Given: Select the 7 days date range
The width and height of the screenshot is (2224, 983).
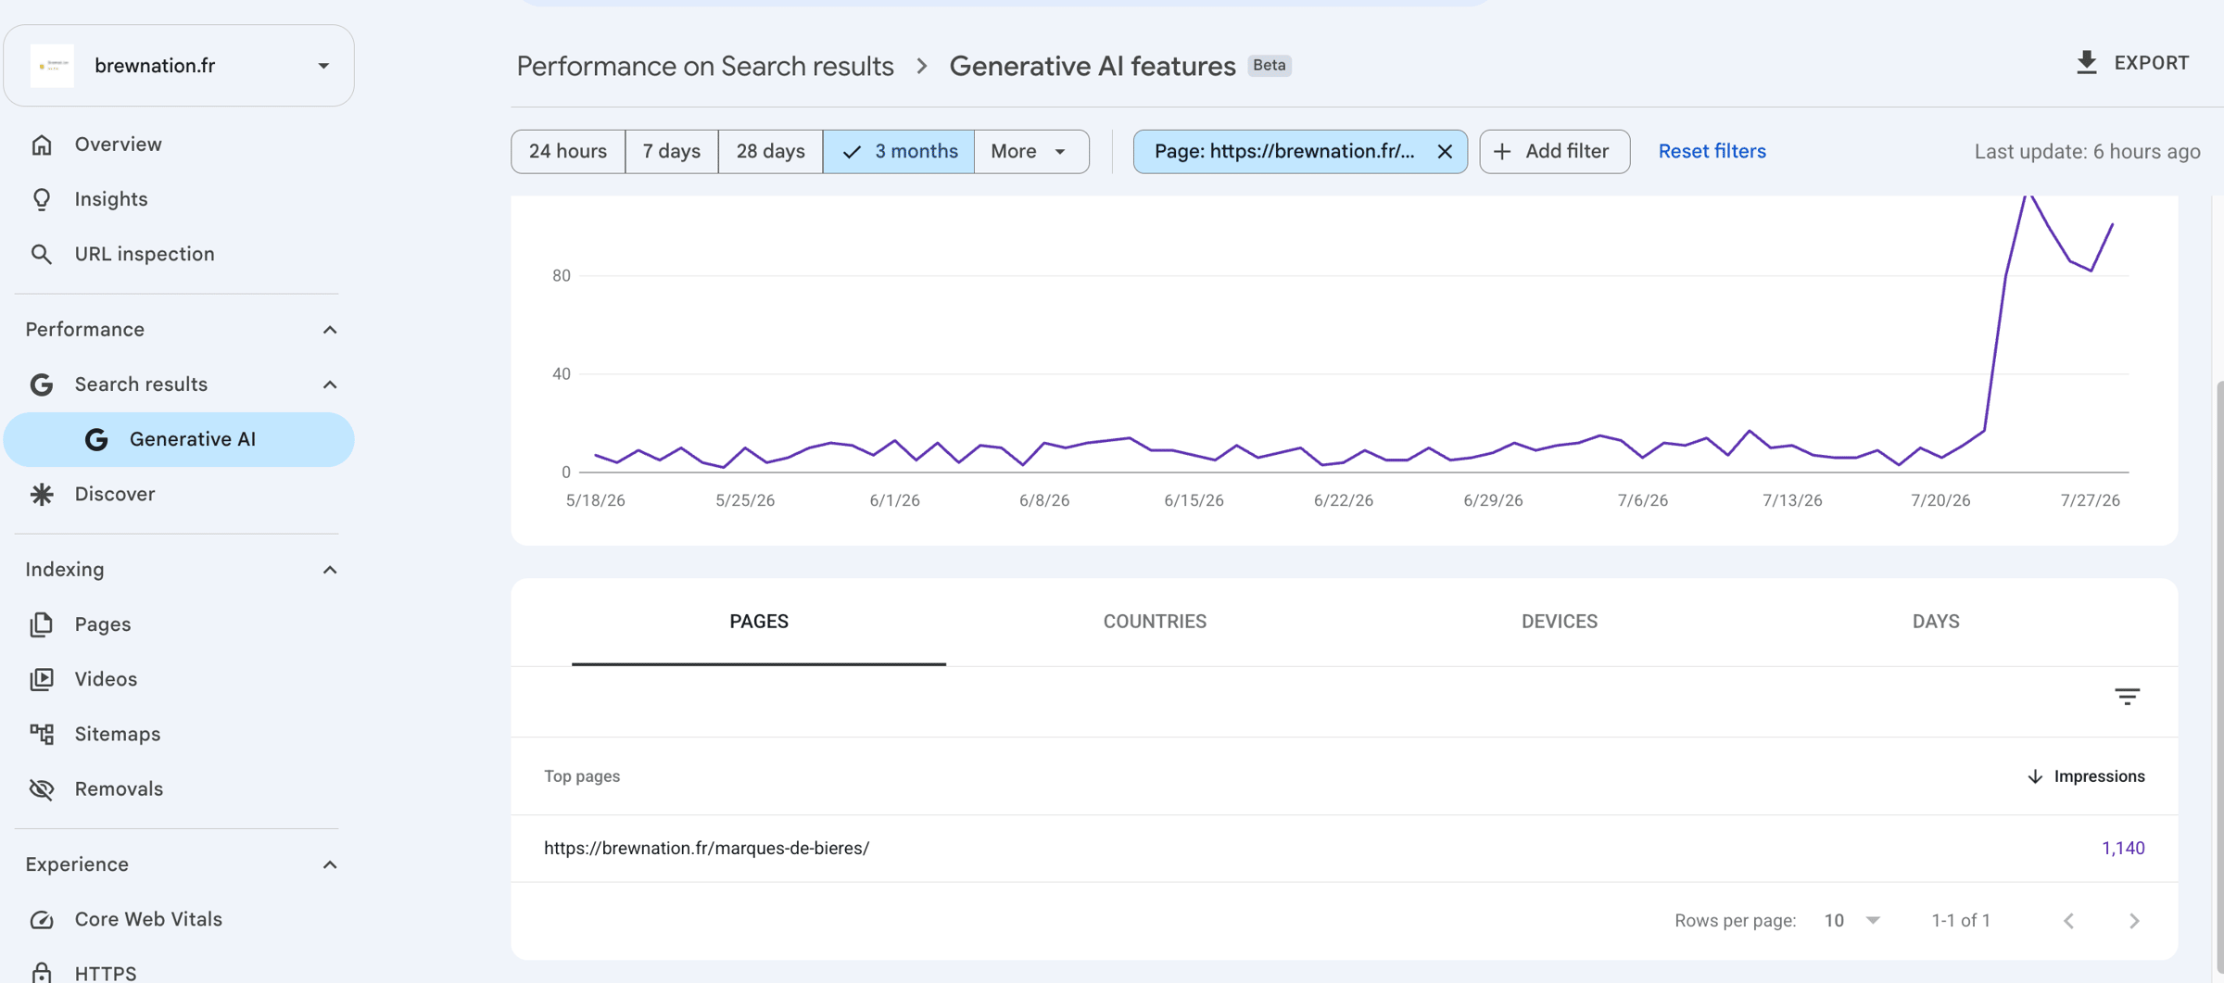Looking at the screenshot, I should (x=672, y=151).
